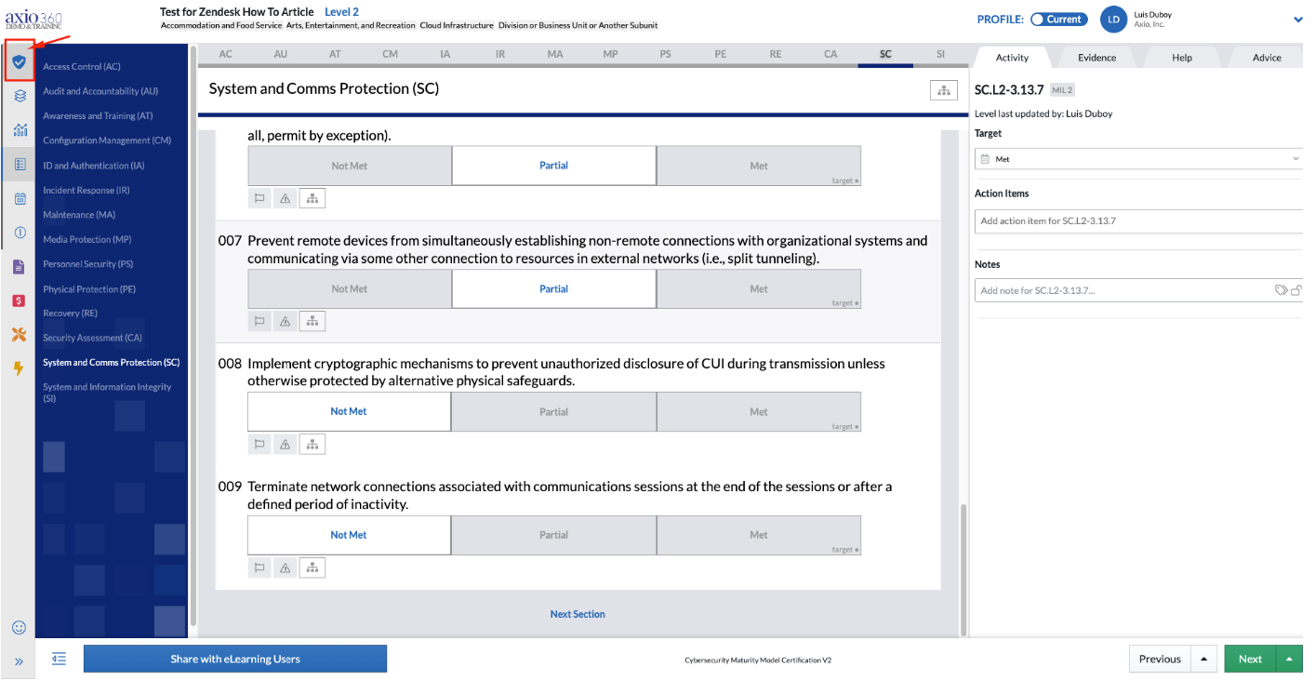This screenshot has width=1315, height=681.
Task: Flag practice 009 with the flag icon
Action: click(259, 567)
